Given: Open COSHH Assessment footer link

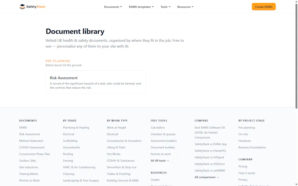Looking at the screenshot, I should click(32, 147).
